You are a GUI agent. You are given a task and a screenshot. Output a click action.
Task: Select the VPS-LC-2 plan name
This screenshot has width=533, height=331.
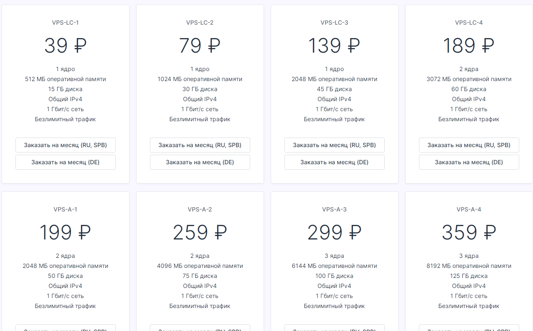(200, 23)
